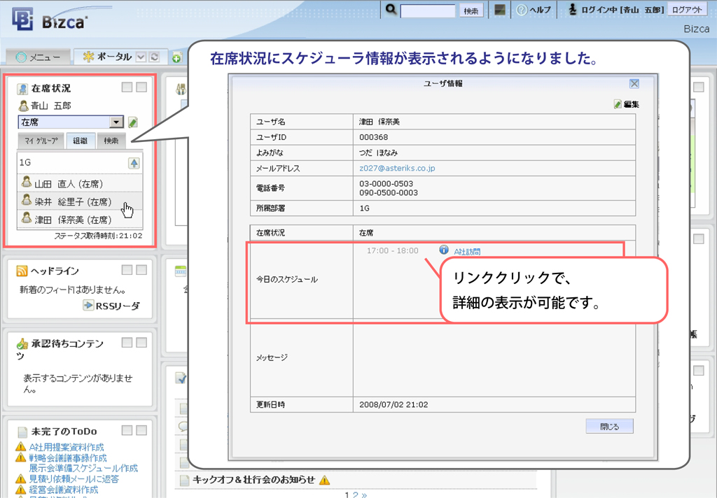The image size is (717, 498).
Task: Open the 展示会準備スケジュール作成 ToDo link
Action: pos(83,469)
